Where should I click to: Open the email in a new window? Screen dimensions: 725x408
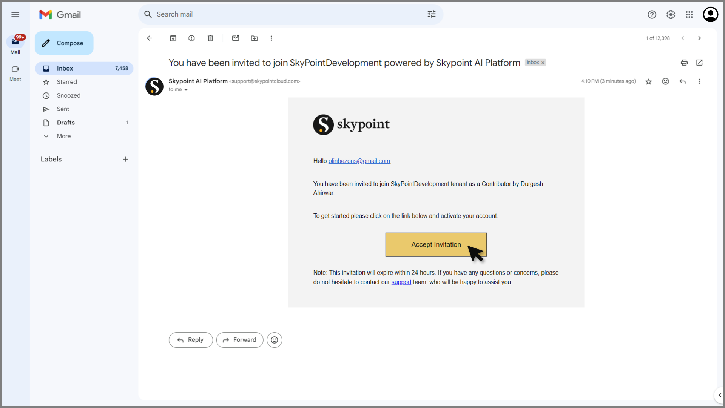(x=699, y=63)
